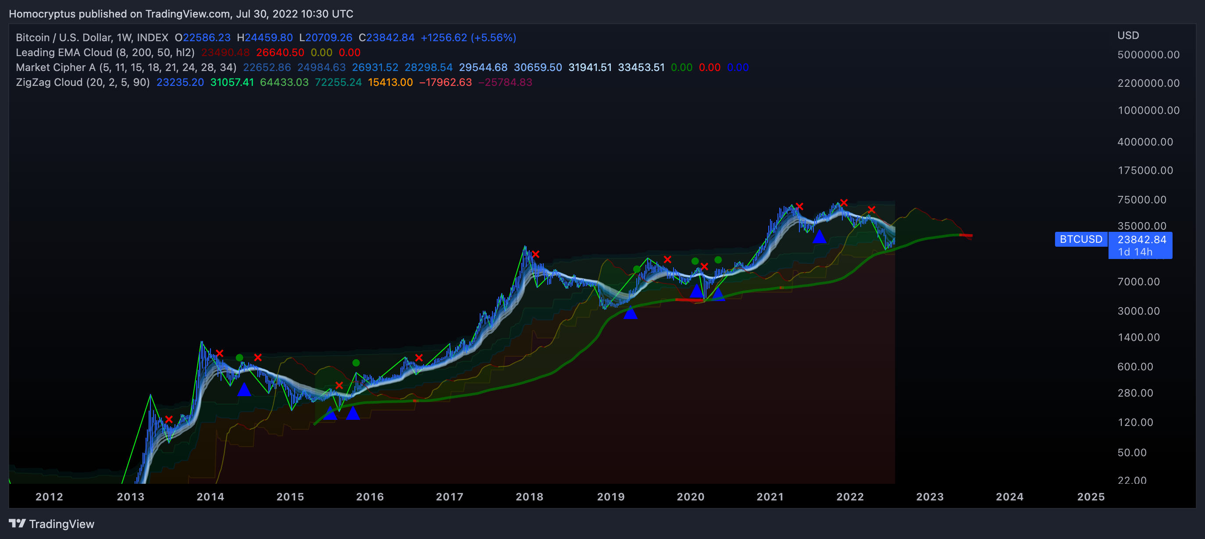The width and height of the screenshot is (1205, 539).
Task: Click the 2022 label on time axis
Action: coord(850,496)
